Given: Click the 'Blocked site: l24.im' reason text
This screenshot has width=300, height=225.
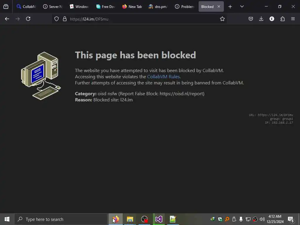Looking at the screenshot, I should tap(113, 100).
